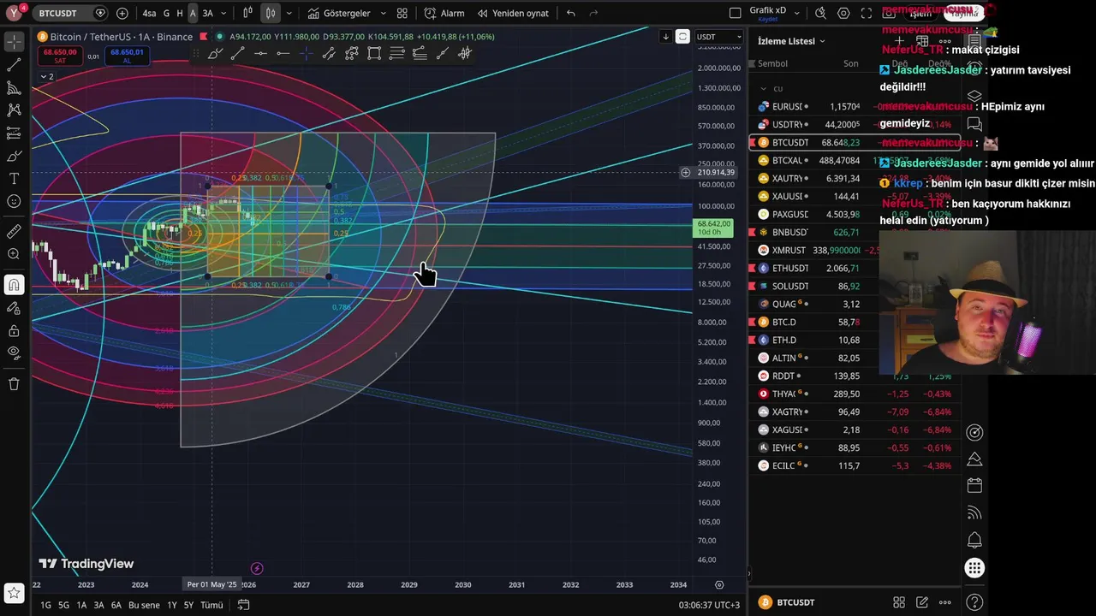The width and height of the screenshot is (1096, 616).
Task: Open time axis settings gear
Action: [x=719, y=585]
